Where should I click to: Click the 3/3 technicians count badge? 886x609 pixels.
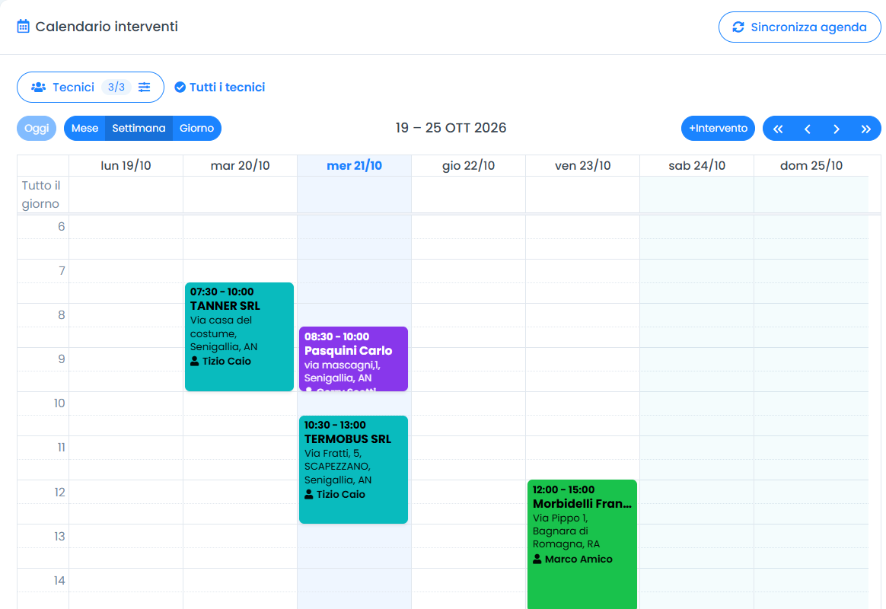point(116,87)
